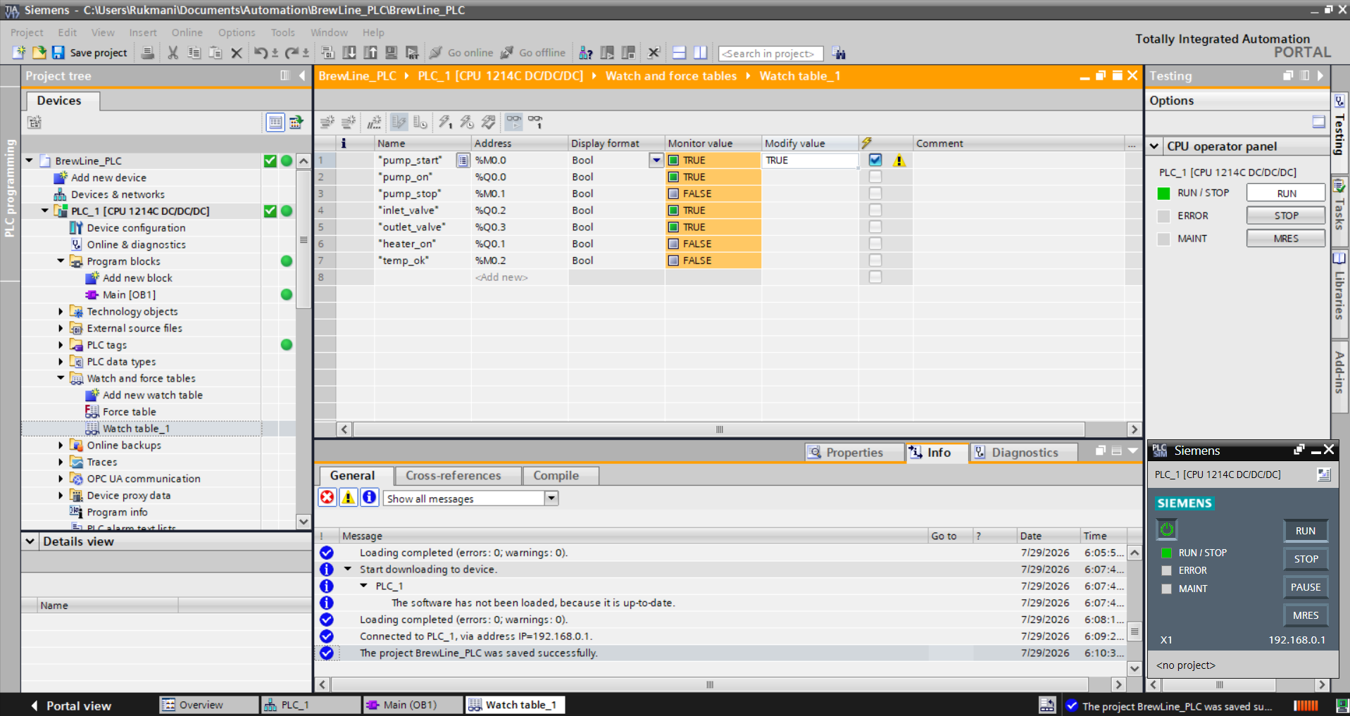The height and width of the screenshot is (716, 1350).
Task: Click the Paste icon in the toolbar
Action: tap(215, 53)
